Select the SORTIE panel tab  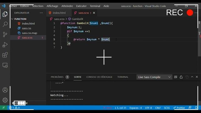[78, 77]
